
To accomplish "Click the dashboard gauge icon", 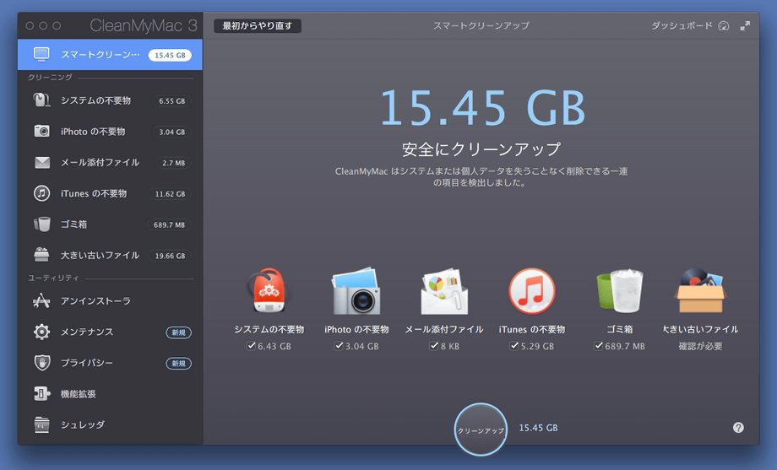I will 724,26.
